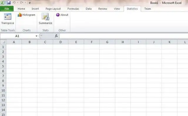Switch to the Formulas tab
This screenshot has height=116, width=188.
[x=73, y=9]
